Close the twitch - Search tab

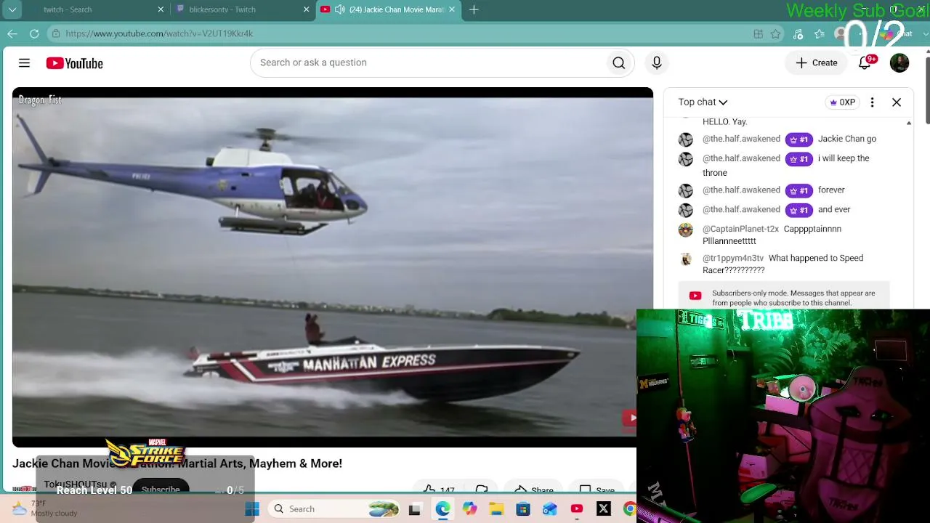161,9
